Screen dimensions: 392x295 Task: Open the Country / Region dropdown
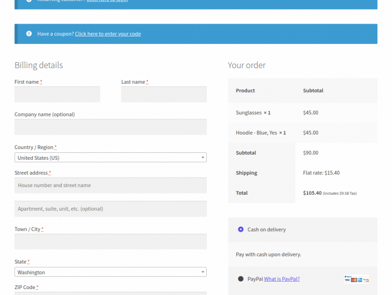point(111,157)
